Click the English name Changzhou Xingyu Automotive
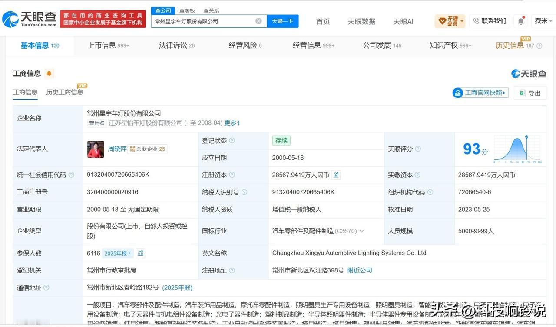This screenshot has width=556, height=327. click(350, 253)
